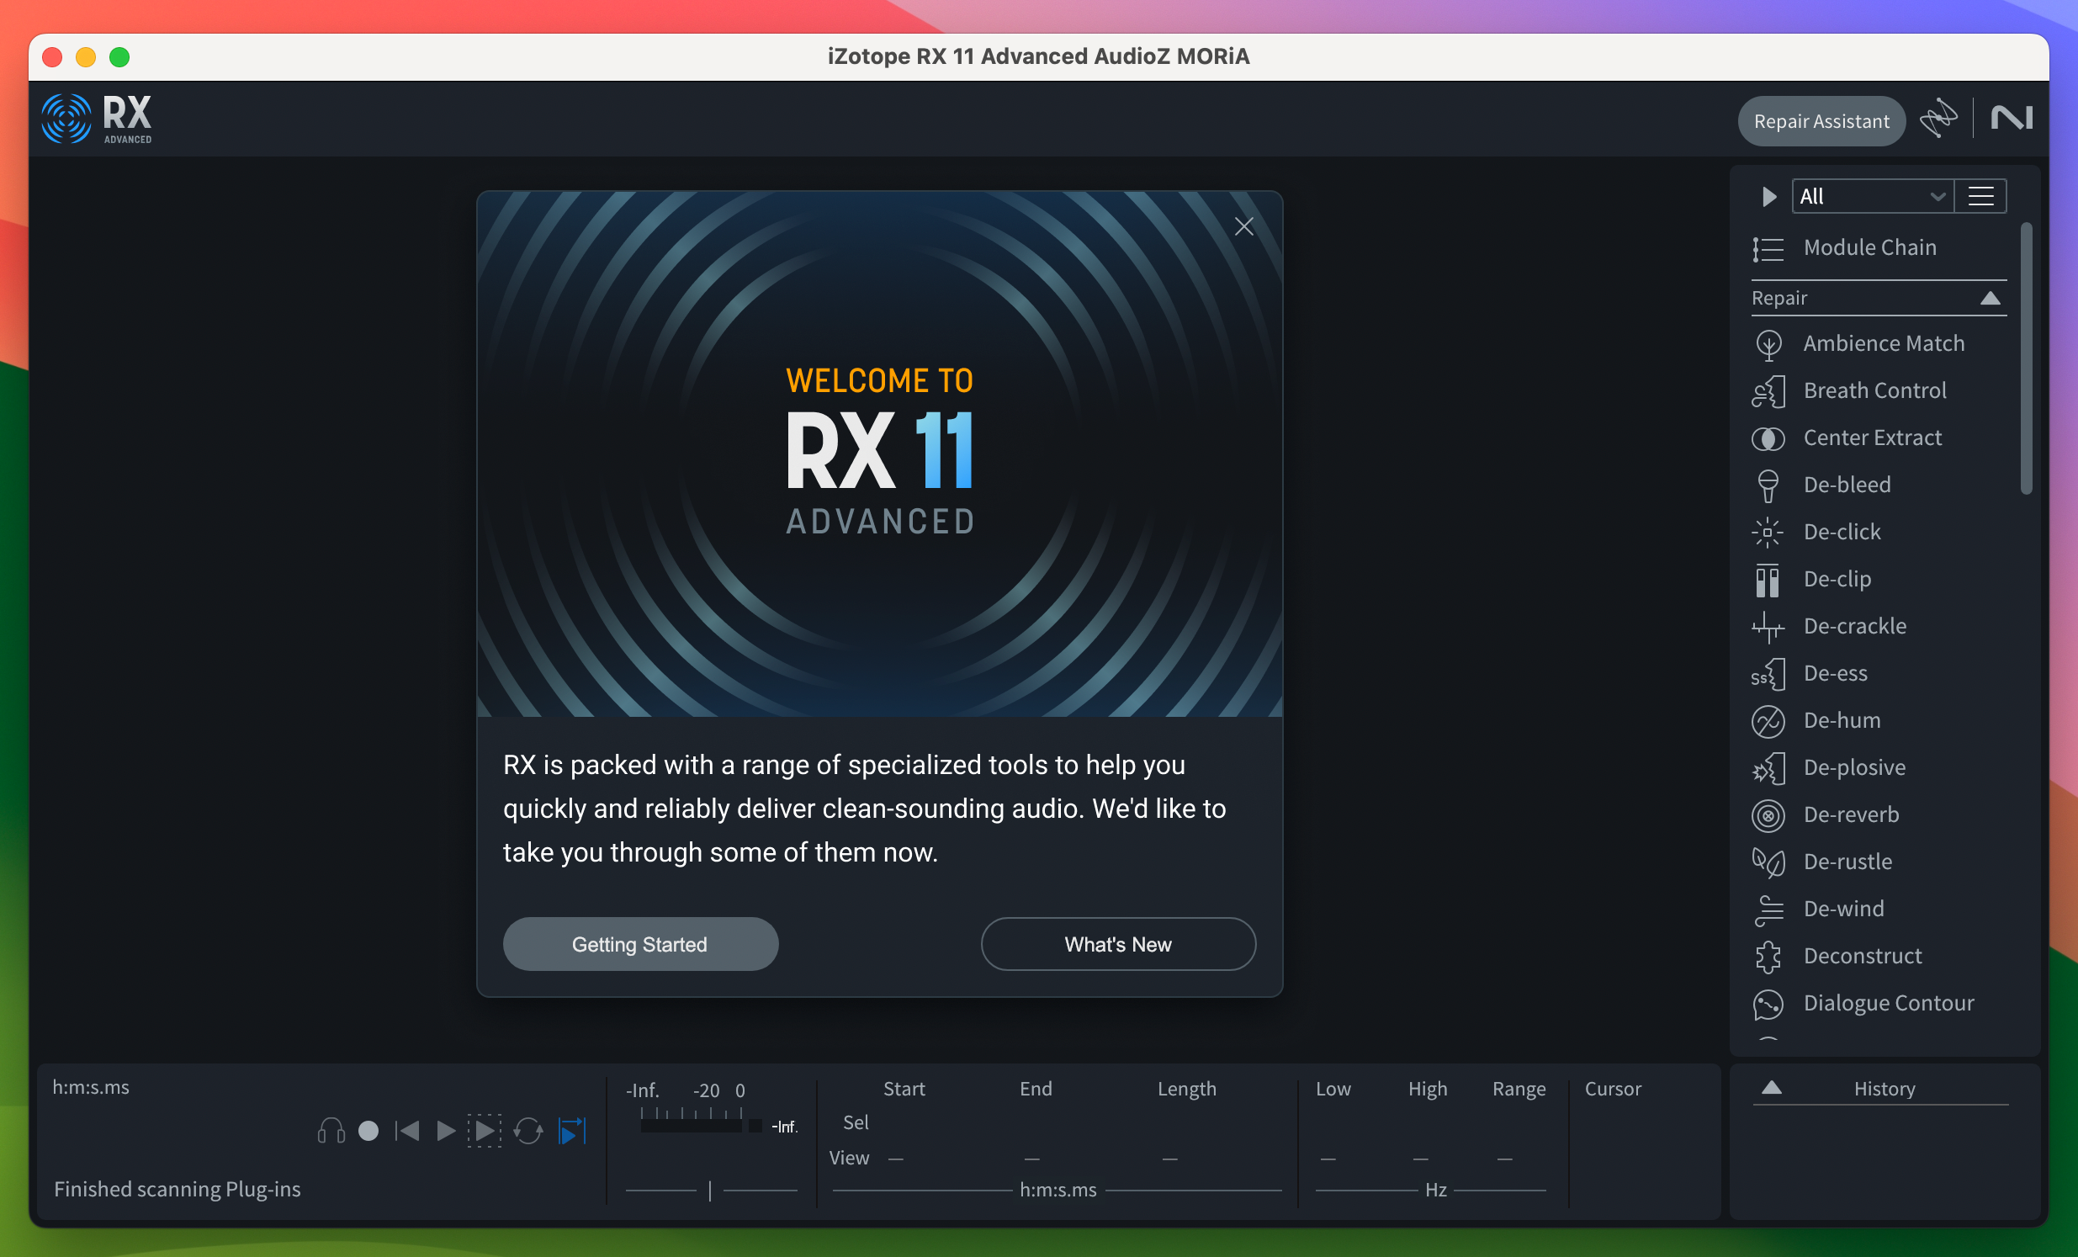Screen dimensions: 2078x1257
Task: Click the module list scrollbar
Action: tap(2026, 358)
